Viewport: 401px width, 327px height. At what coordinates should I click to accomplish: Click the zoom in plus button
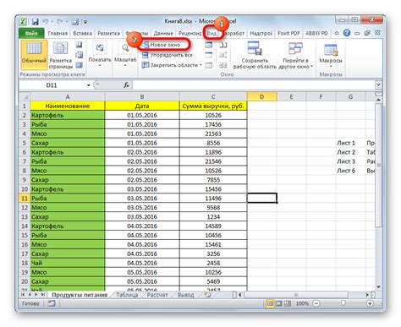370,303
